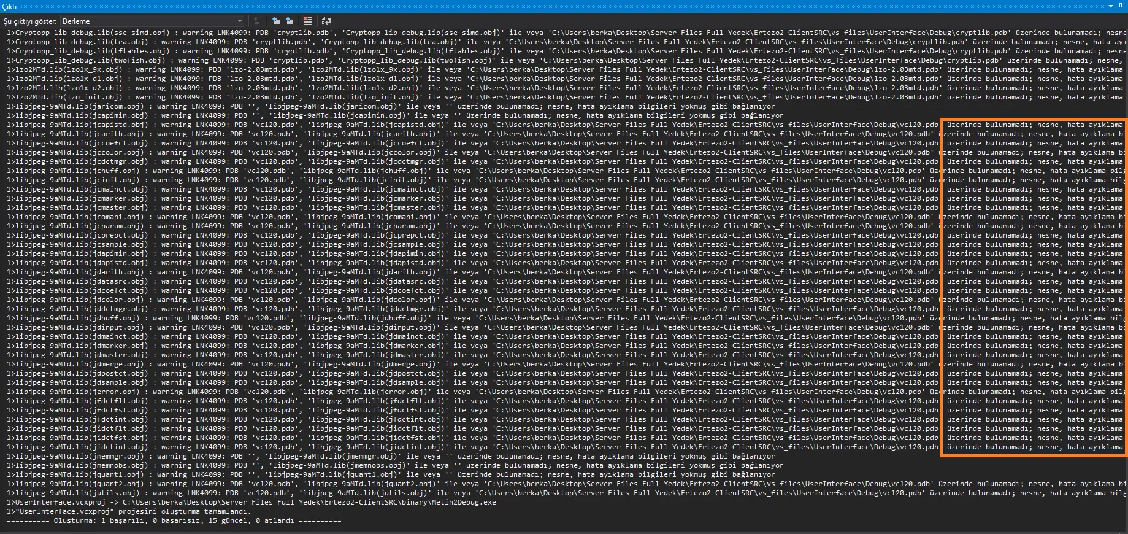Select the sse_simd.obj warning line
The height and width of the screenshot is (534, 1128).
point(245,33)
